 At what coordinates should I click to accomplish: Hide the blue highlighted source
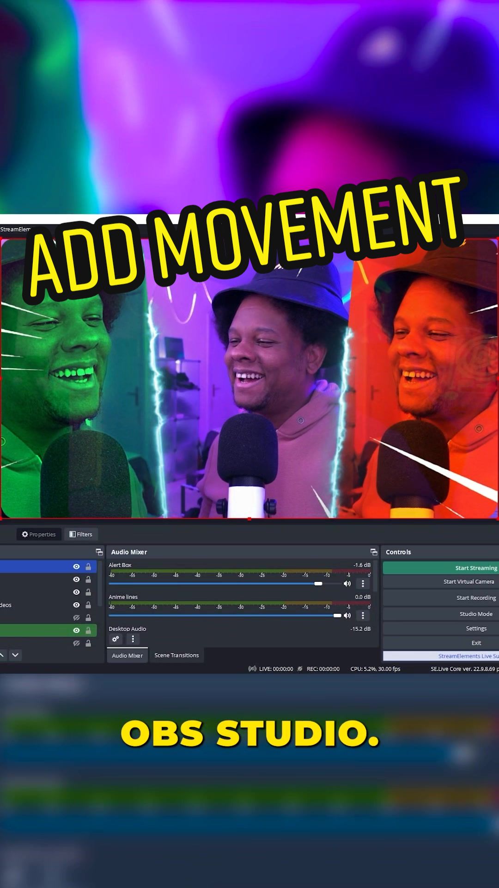(76, 567)
